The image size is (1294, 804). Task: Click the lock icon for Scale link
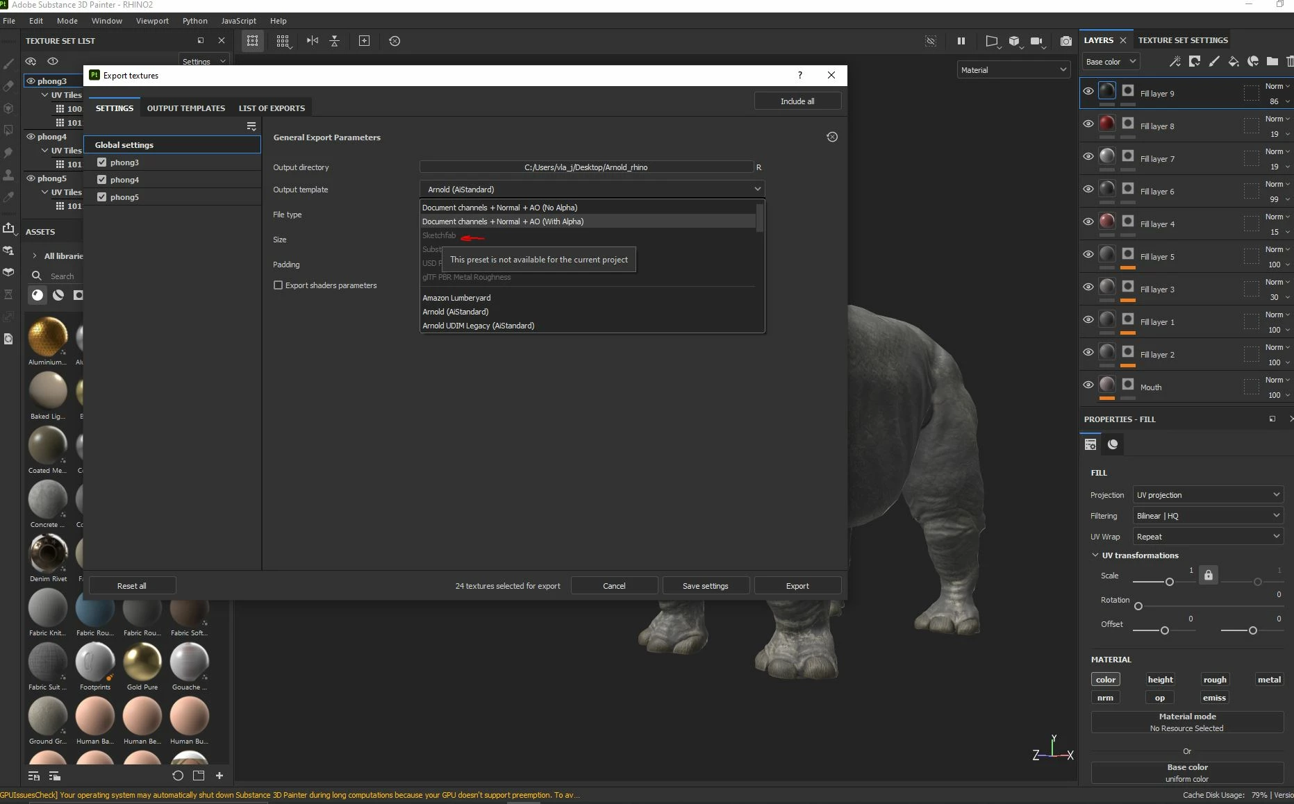point(1209,575)
